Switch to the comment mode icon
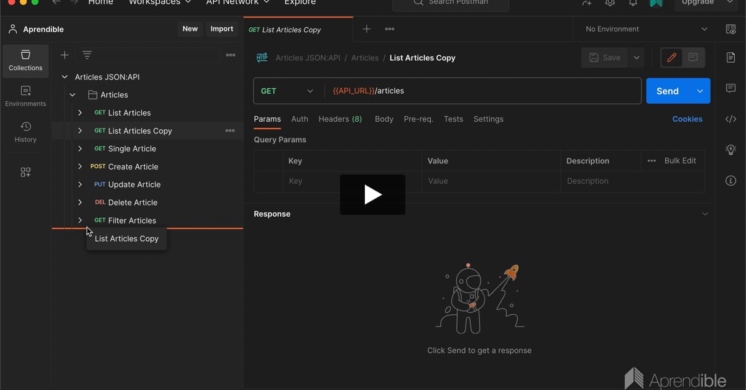 [x=693, y=58]
